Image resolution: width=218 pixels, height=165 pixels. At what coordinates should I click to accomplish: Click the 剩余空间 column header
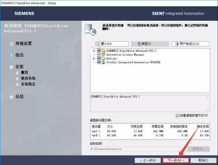pyautogui.click(x=203, y=126)
